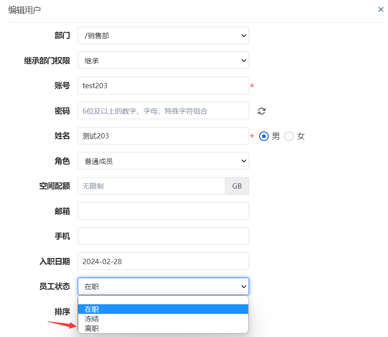Focus the 邮箱 email input field

[163, 211]
